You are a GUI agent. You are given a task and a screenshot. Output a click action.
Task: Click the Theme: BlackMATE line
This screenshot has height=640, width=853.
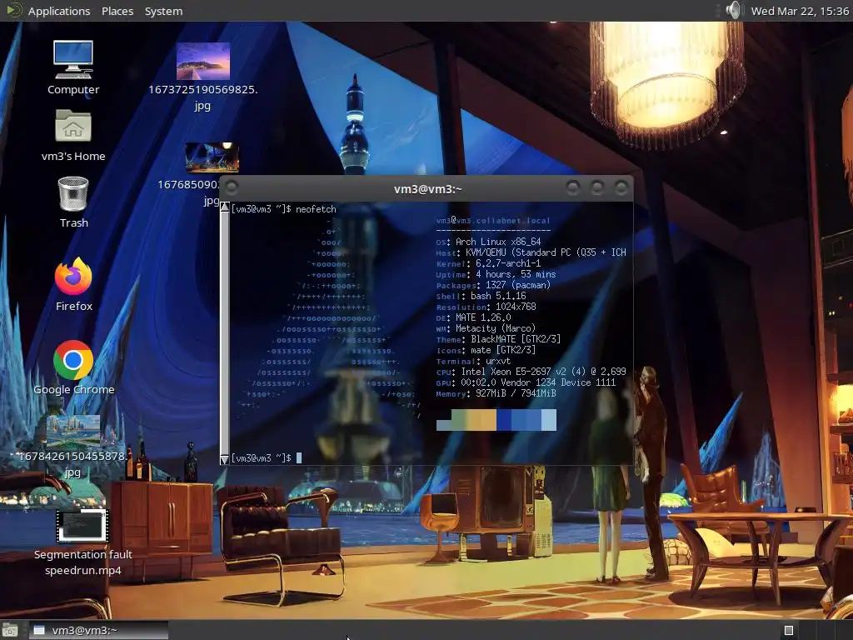tap(498, 339)
